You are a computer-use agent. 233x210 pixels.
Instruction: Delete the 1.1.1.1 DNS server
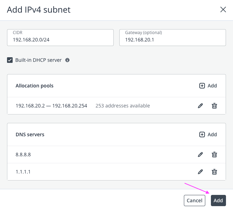click(x=214, y=172)
